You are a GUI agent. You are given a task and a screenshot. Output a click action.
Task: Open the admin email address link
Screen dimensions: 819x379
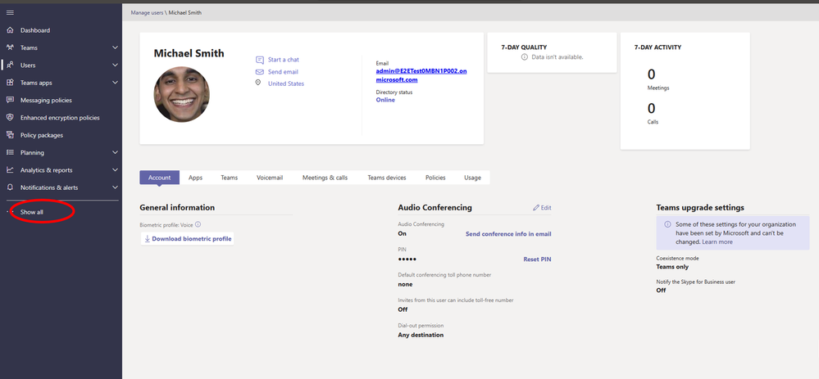click(x=421, y=75)
